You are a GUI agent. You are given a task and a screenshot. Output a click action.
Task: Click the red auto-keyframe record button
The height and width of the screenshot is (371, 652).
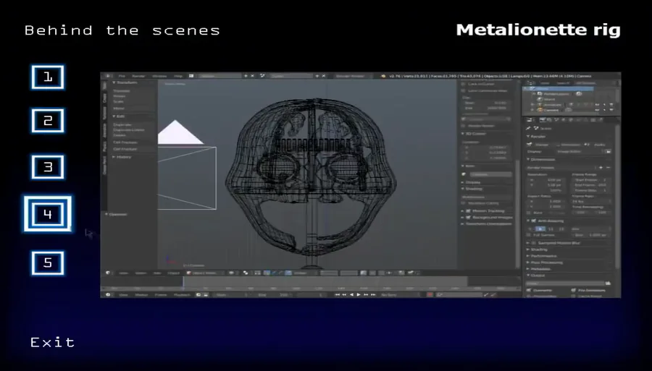pyautogui.click(x=430, y=294)
